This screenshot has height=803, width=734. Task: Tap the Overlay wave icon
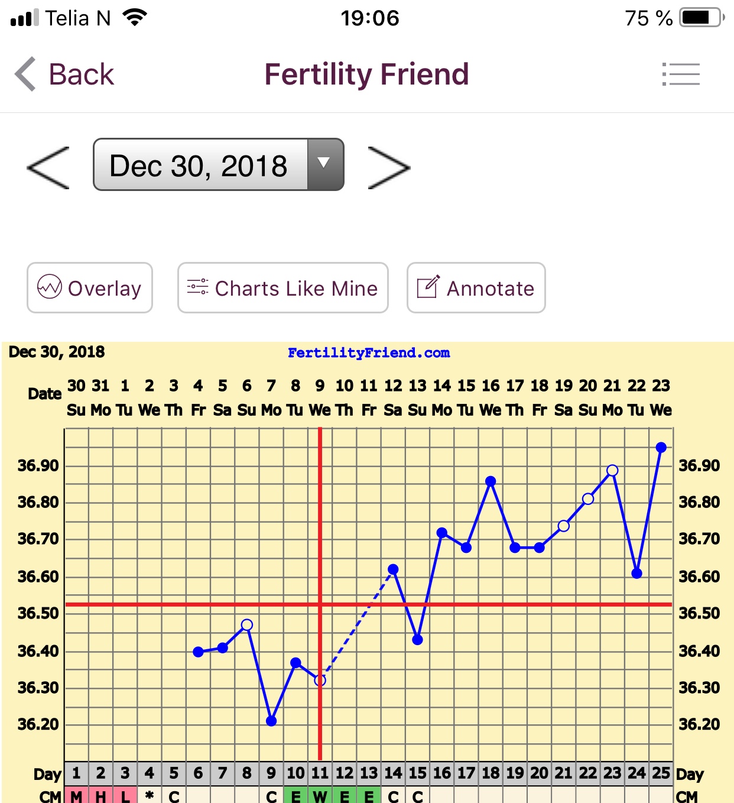[x=50, y=287]
